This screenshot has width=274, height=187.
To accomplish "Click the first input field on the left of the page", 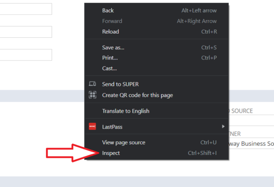I will click(26, 9).
